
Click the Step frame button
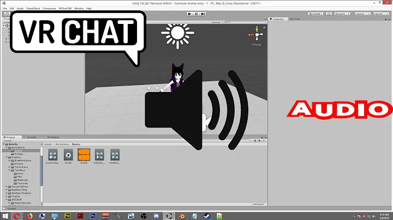[203, 14]
